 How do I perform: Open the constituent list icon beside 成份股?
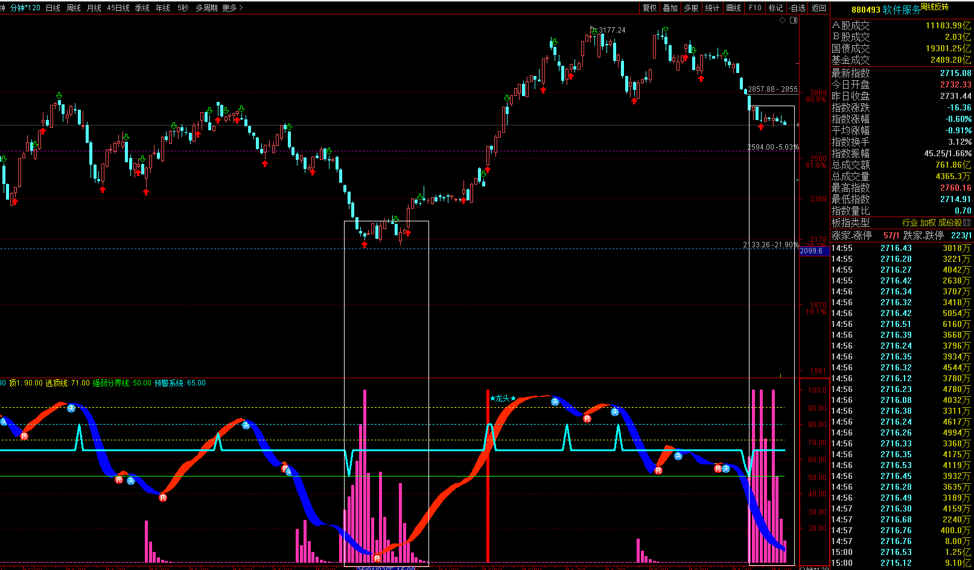[x=967, y=223]
